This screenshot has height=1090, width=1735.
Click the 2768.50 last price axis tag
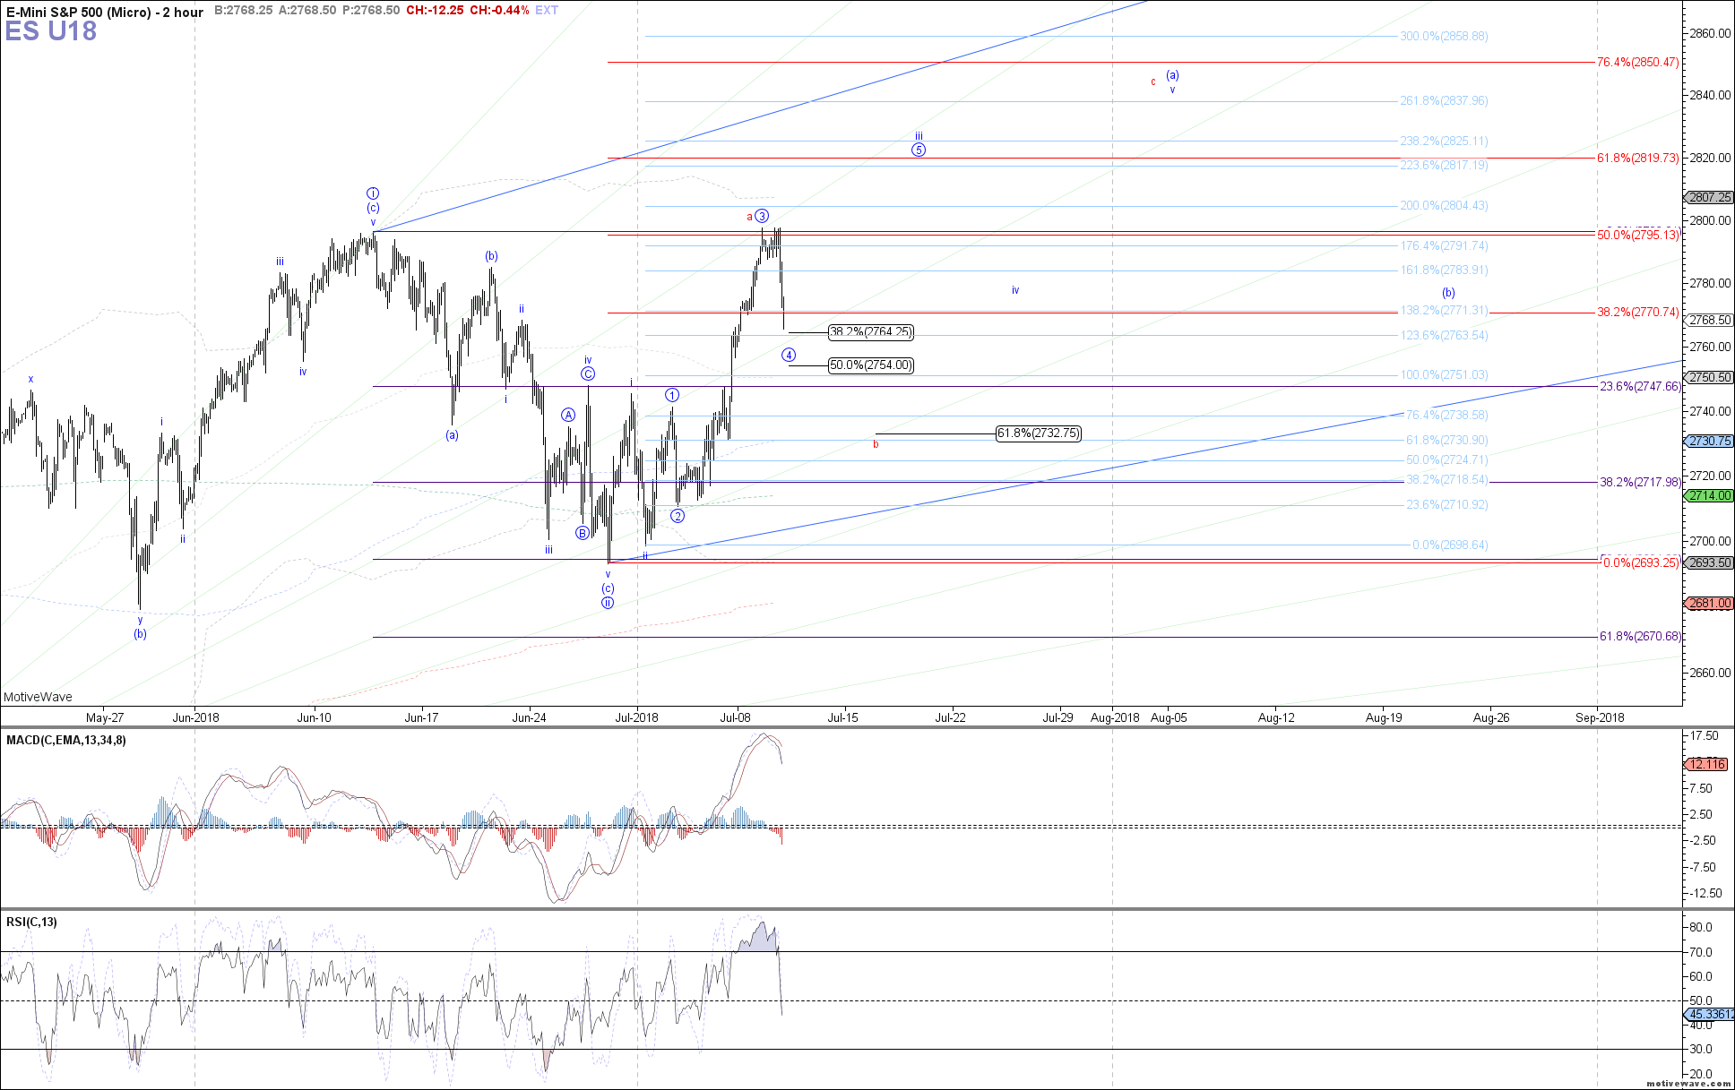click(1710, 320)
